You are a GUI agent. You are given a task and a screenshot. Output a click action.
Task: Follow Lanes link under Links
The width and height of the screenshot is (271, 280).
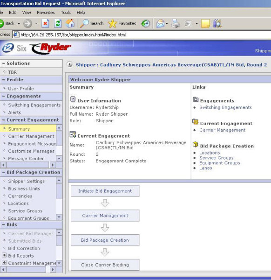point(206,168)
